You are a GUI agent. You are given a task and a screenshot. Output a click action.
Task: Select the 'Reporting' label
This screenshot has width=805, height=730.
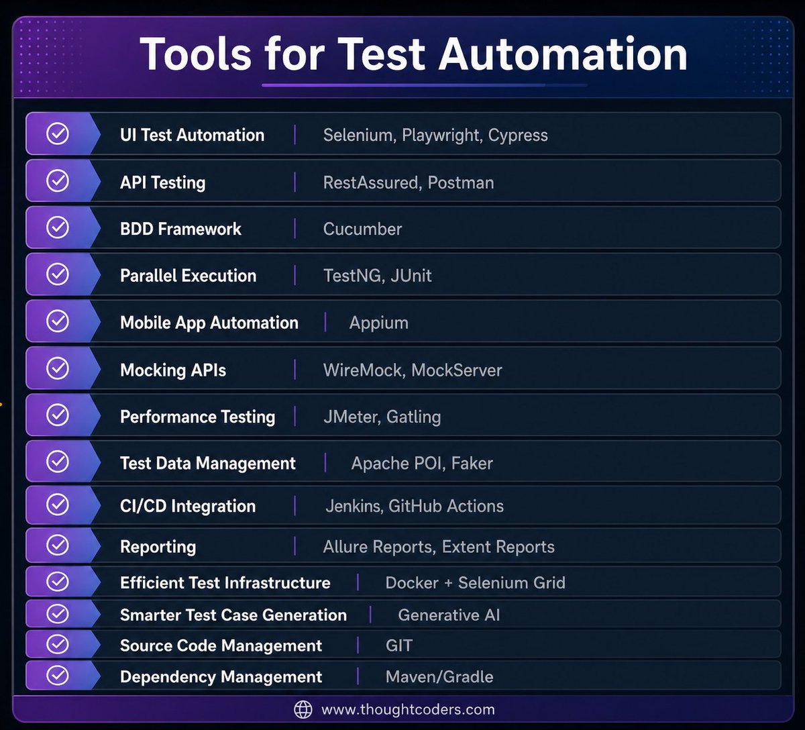point(158,547)
